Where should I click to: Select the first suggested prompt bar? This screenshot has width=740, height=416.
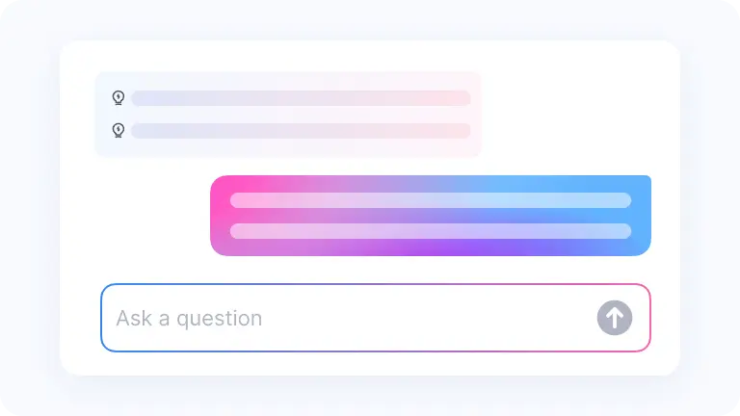click(x=301, y=98)
